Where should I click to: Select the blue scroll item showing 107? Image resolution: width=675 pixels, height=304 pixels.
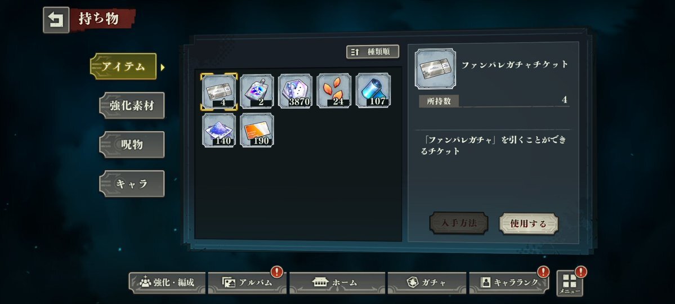coord(373,91)
